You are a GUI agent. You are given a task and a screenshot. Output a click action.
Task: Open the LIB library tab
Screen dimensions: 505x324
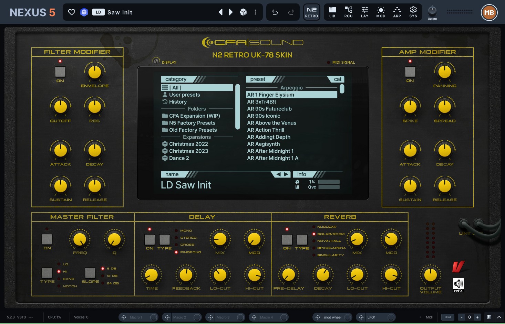click(332, 12)
